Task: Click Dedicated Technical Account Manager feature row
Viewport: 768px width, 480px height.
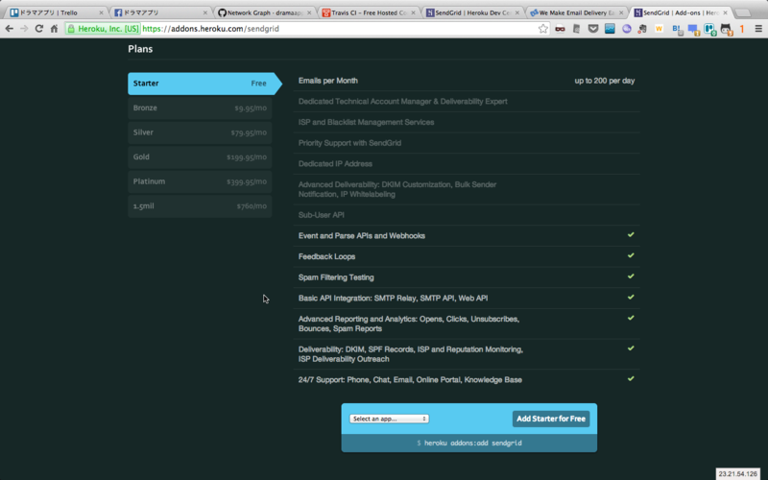Action: coord(467,102)
